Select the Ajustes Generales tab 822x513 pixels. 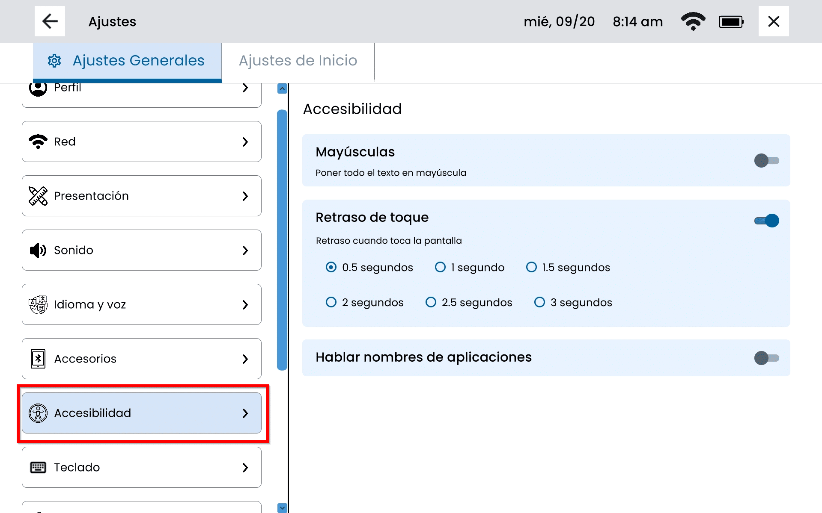pos(127,61)
